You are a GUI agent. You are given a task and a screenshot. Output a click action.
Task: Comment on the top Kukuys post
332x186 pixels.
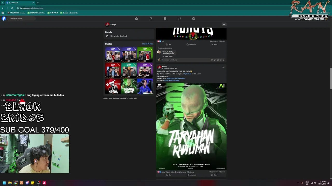coord(191,44)
